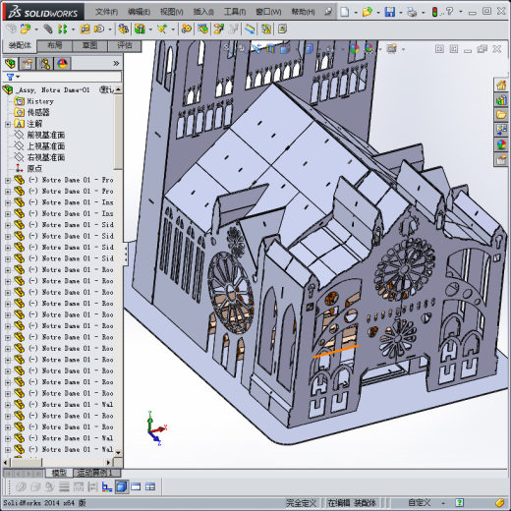Open the SolidWorks Resources home icon

click(x=501, y=85)
